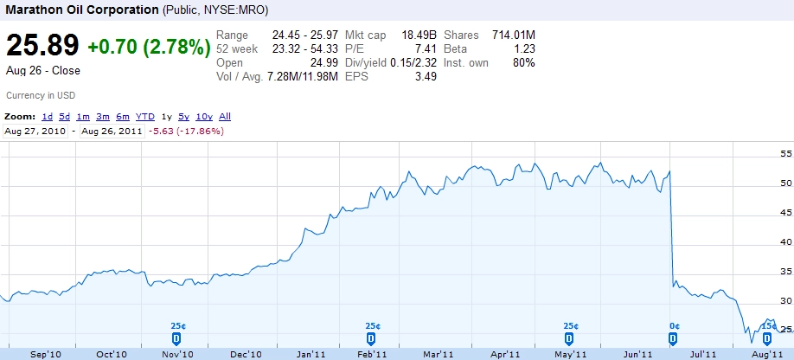Click the Mar'11 axis label
Viewport: 794px width, 360px height.
point(439,354)
